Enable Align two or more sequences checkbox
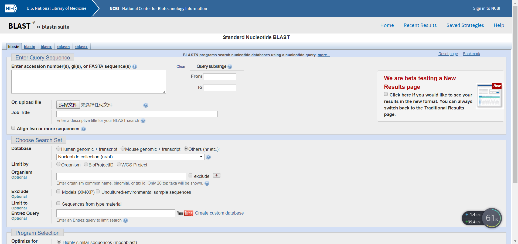 [x=13, y=128]
